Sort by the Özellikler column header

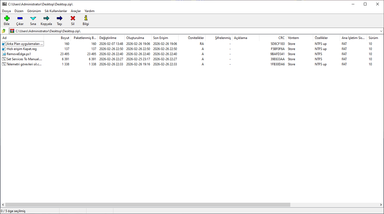coord(326,38)
